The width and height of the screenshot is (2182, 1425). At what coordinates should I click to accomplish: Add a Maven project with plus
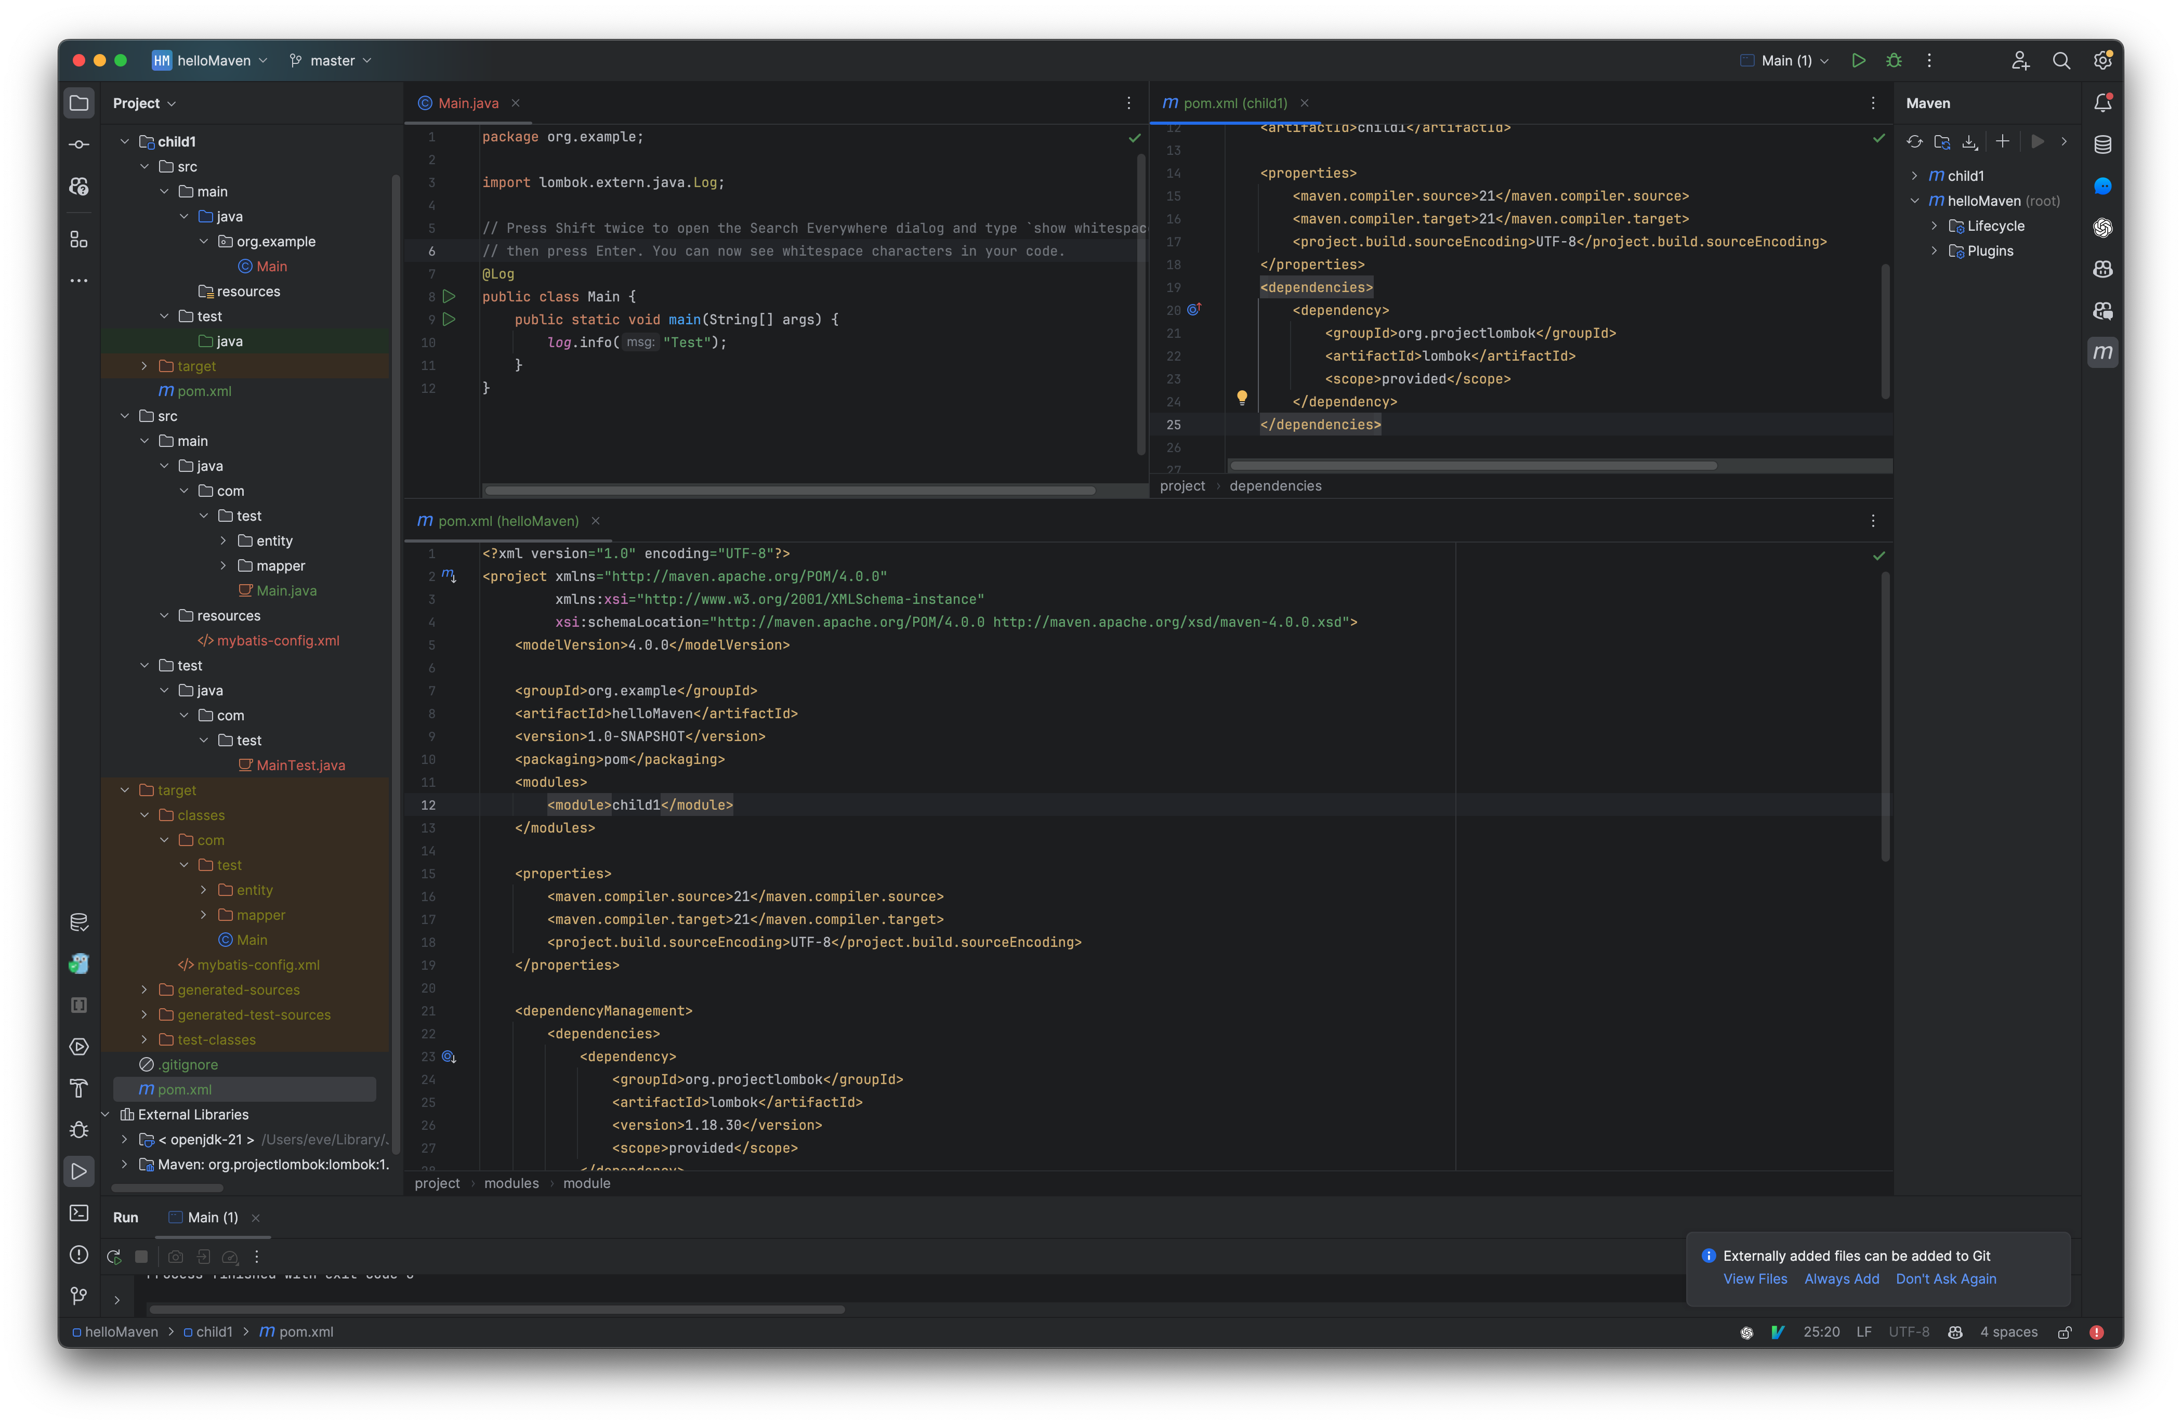(x=2002, y=141)
